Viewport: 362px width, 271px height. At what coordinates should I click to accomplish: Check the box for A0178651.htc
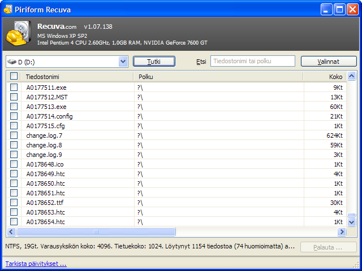(x=14, y=193)
